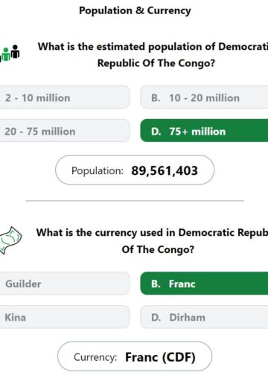The image size is (268, 375).
Task: Choose option B. 10 - 20 million
Action: click(x=204, y=97)
